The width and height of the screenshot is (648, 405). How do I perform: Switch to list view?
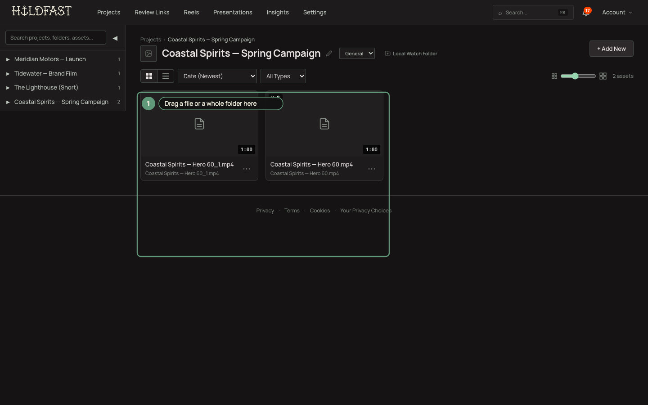166,76
